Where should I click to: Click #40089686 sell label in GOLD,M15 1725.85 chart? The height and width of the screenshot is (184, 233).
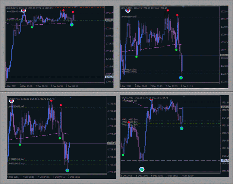coord(16,106)
